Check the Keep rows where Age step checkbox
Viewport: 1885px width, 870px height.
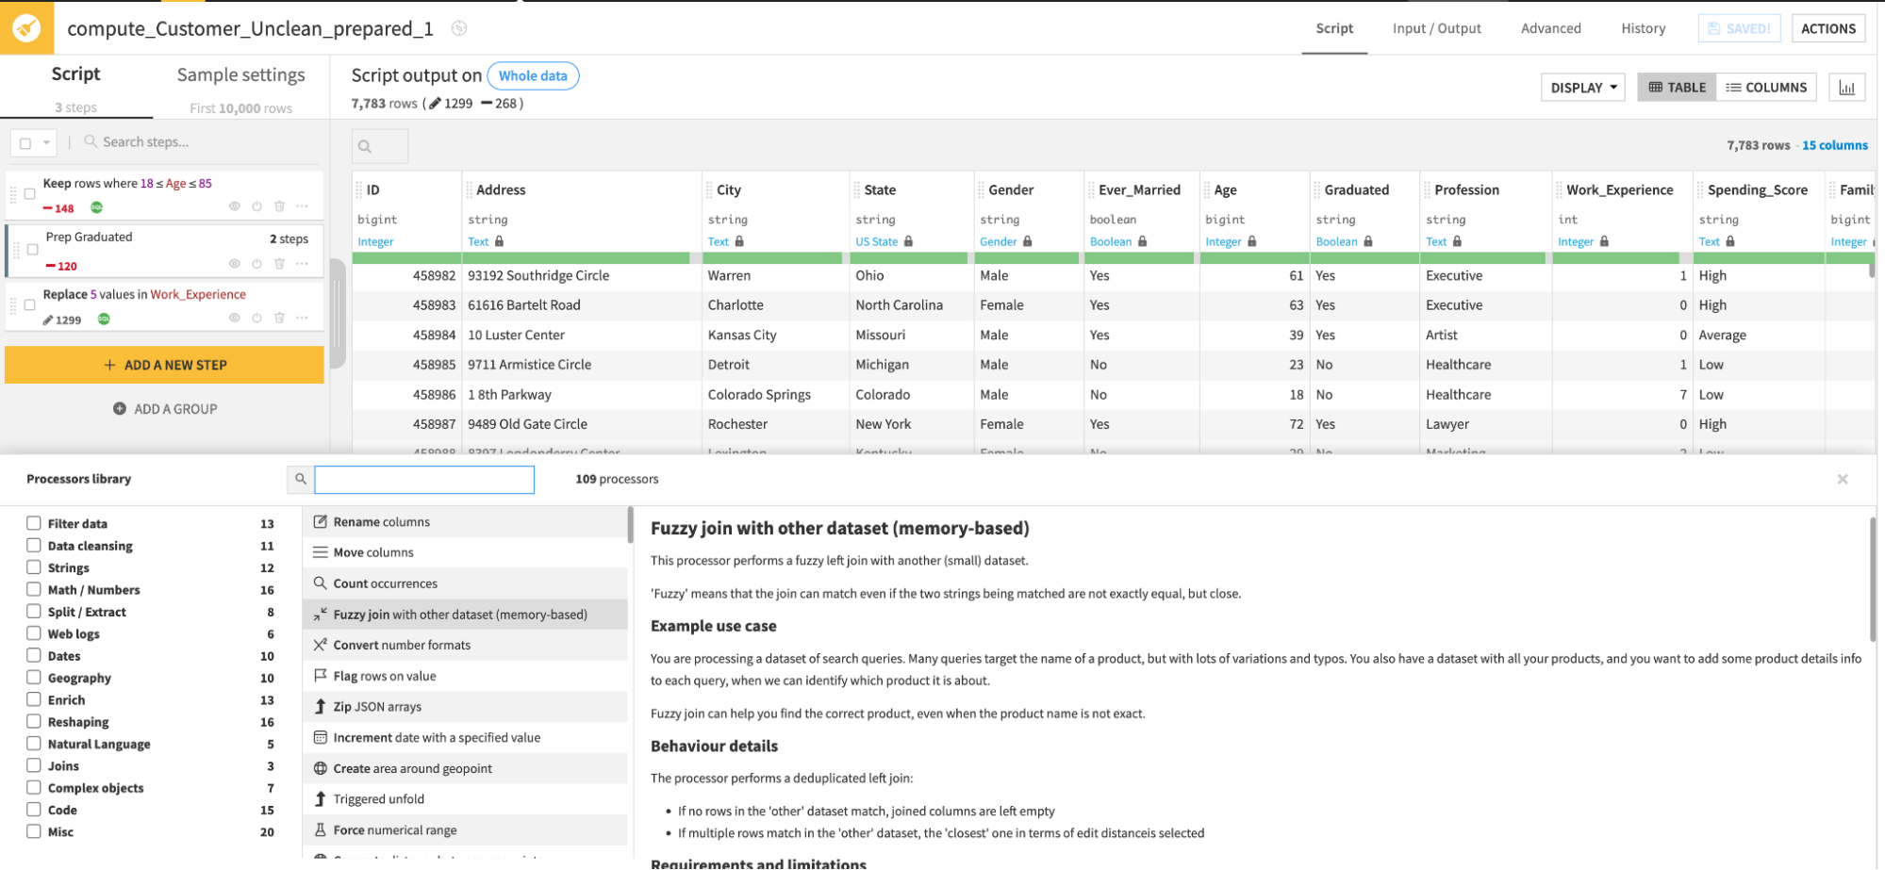28,193
